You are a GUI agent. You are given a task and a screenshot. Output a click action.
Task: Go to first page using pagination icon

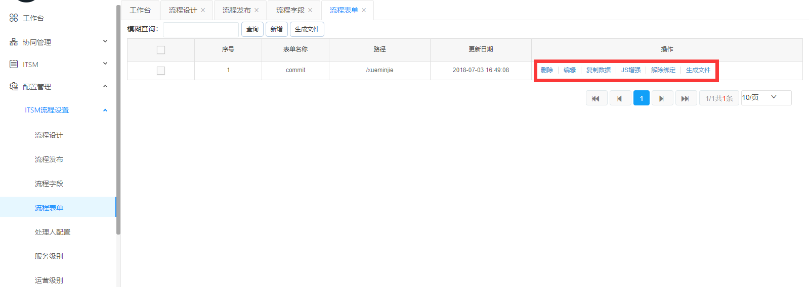click(x=596, y=98)
